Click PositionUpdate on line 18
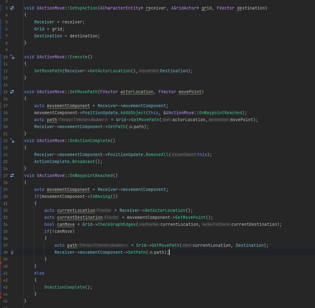This screenshot has width=315, height=308. coord(100,113)
